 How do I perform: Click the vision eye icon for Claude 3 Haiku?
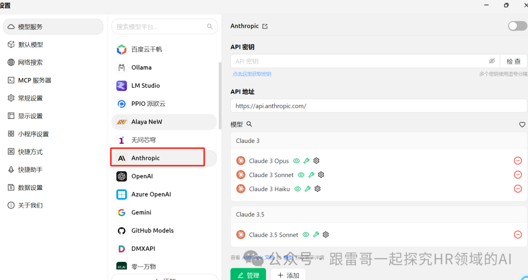click(x=298, y=189)
